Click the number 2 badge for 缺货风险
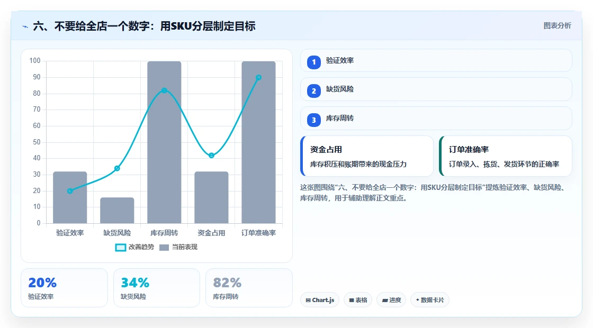 click(313, 90)
